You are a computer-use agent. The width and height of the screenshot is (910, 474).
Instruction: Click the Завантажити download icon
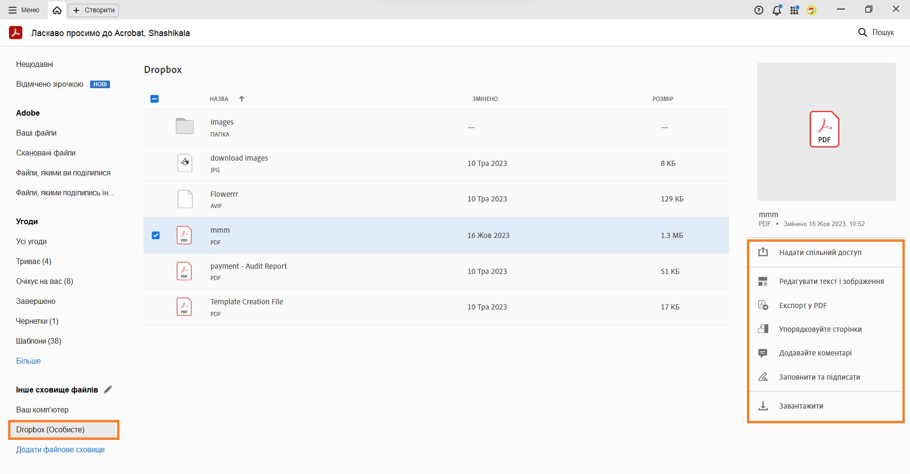point(763,406)
